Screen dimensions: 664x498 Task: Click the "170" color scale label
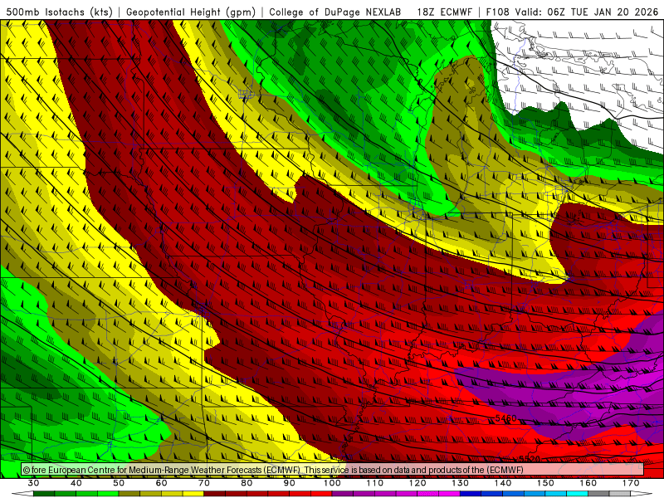(631, 483)
